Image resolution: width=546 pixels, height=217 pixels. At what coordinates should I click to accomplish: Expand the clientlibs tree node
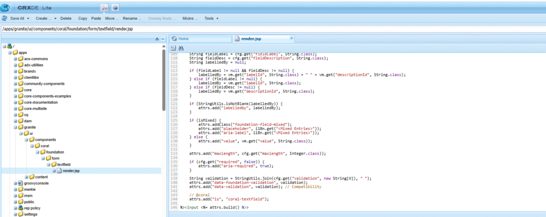coord(15,77)
